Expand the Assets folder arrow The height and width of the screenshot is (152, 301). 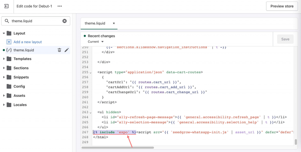click(4, 96)
